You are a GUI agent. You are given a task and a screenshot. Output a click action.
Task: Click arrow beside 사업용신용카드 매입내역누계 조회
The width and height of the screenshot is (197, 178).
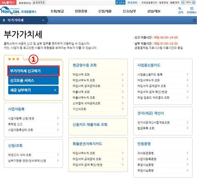(187, 80)
